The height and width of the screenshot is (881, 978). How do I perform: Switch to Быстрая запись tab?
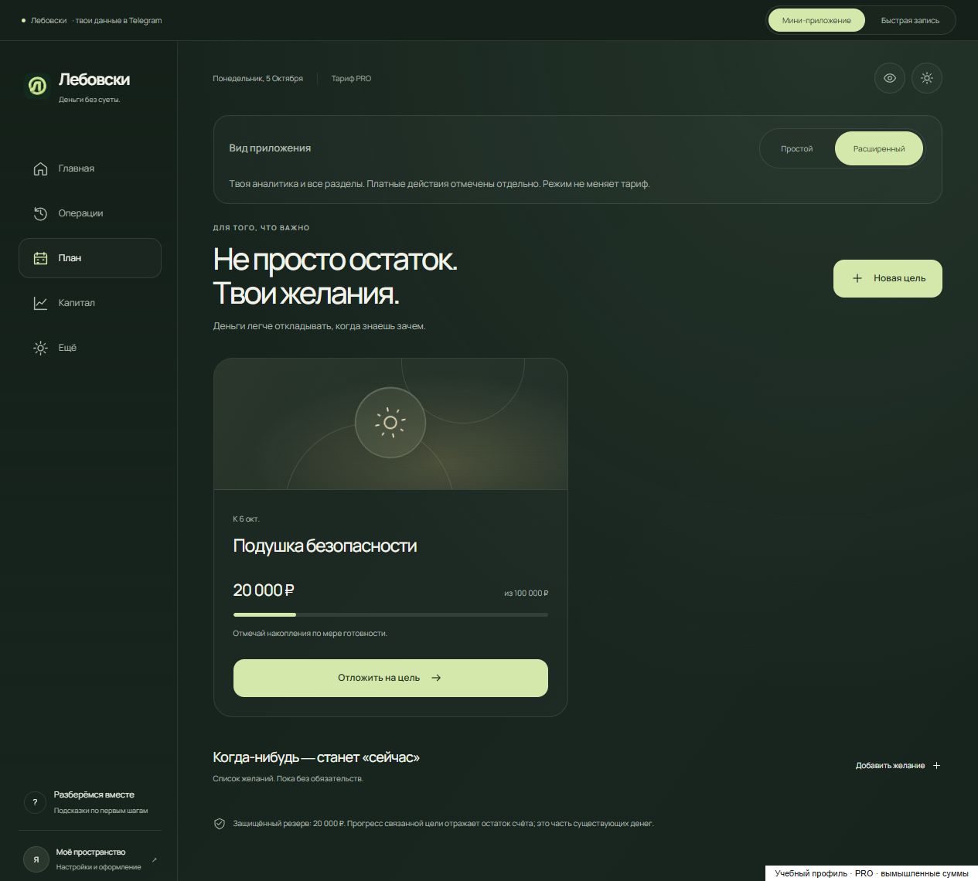[x=910, y=20]
